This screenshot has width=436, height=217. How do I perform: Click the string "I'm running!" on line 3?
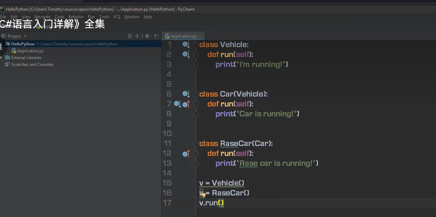click(262, 65)
